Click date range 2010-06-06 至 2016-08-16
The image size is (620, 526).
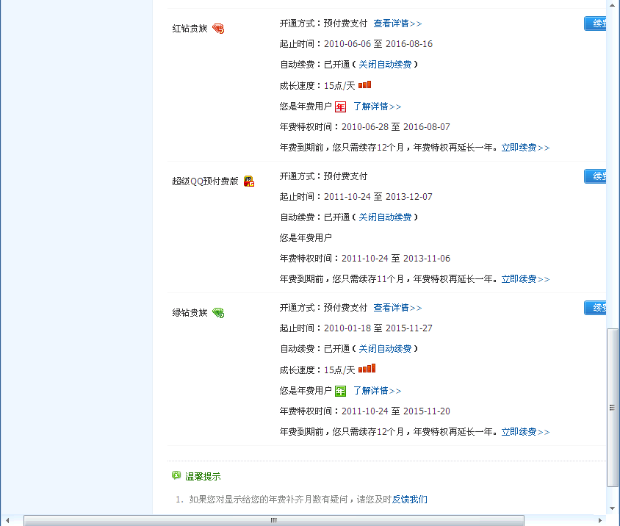[378, 44]
